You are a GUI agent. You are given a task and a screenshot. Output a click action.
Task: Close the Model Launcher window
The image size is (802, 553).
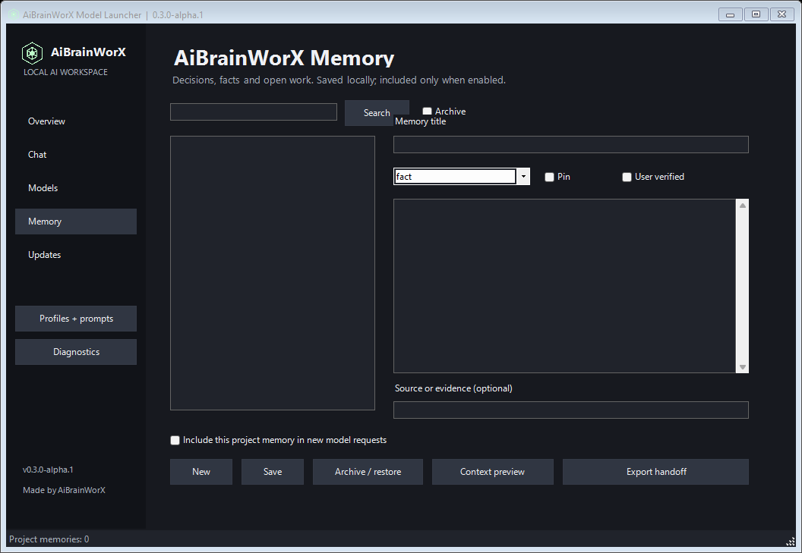(x=781, y=14)
